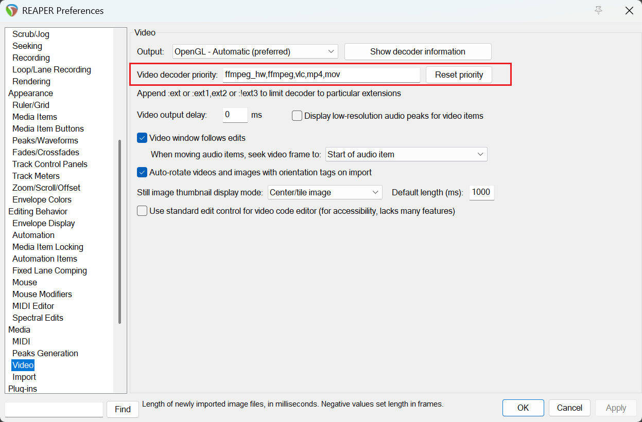Close the REAPER Preferences window
The height and width of the screenshot is (422, 642).
629,10
